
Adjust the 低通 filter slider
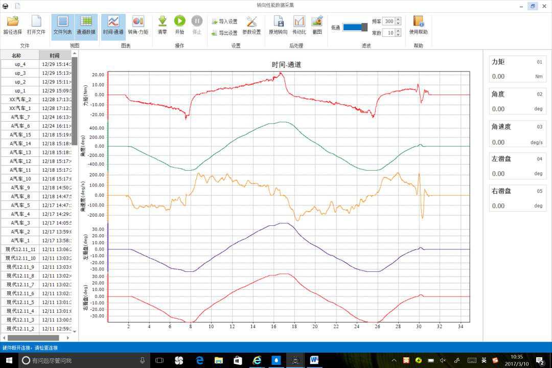(364, 27)
